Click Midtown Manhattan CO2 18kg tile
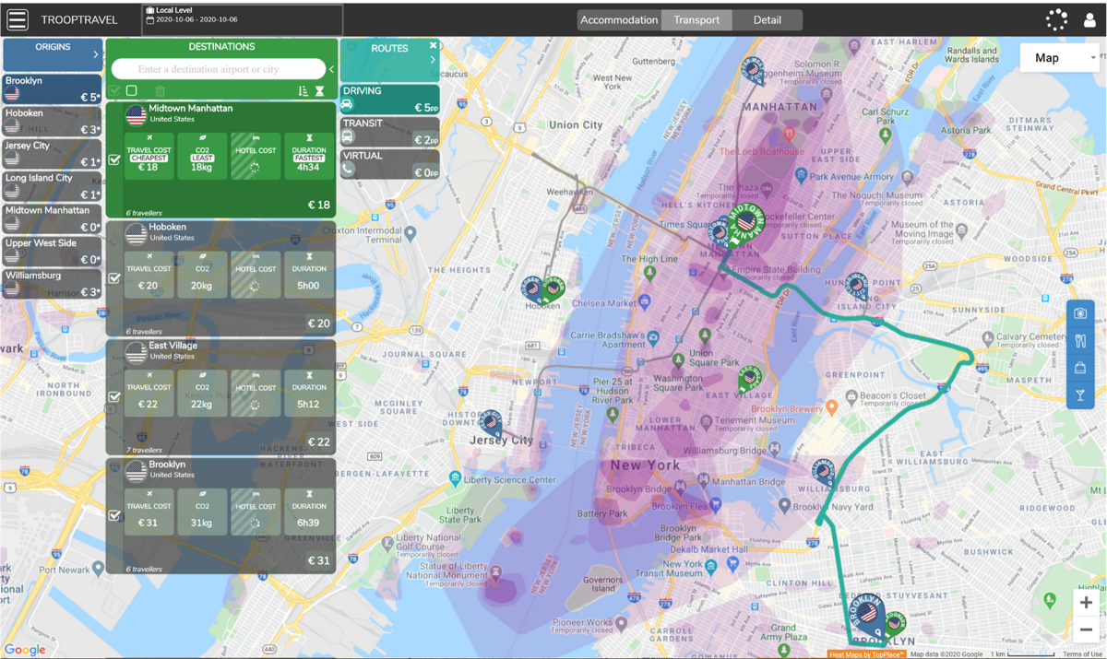Screen dimensions: 1107x659 (x=202, y=155)
